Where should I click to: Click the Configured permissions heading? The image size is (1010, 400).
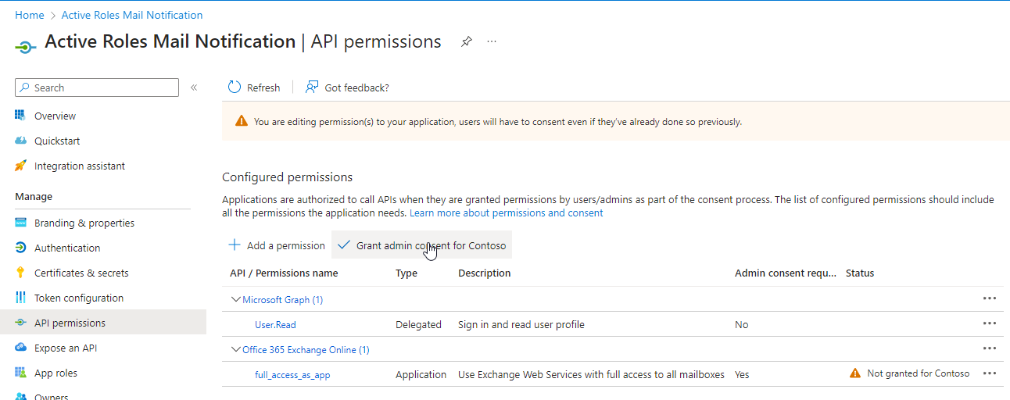click(288, 177)
